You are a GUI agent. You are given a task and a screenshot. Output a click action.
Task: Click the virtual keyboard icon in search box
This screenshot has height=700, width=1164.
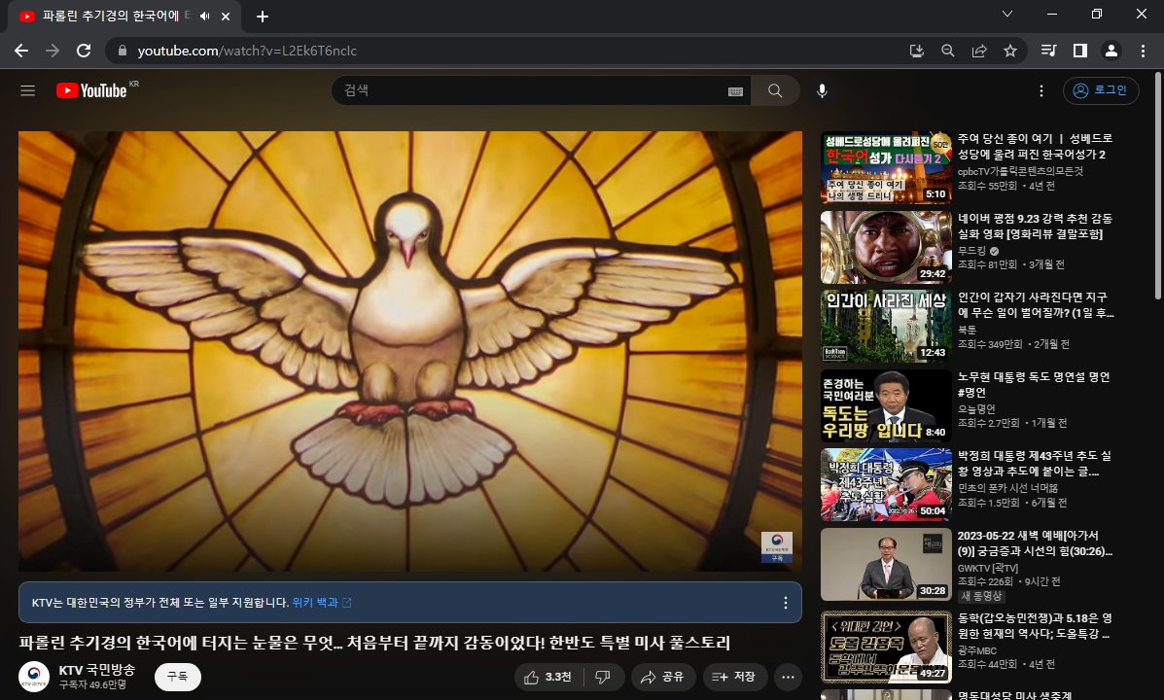pos(735,90)
